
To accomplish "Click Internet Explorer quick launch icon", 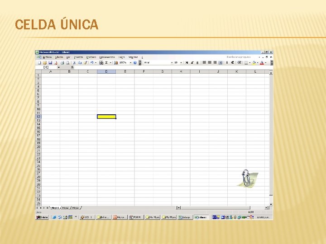I will [54, 217].
